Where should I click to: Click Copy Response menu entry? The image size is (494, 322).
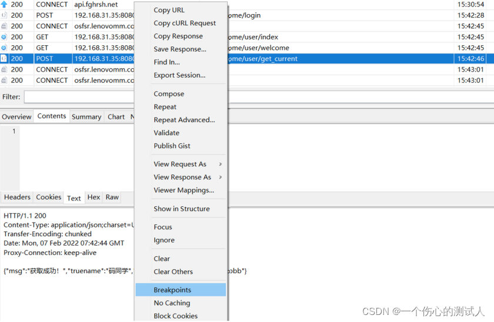(x=178, y=36)
